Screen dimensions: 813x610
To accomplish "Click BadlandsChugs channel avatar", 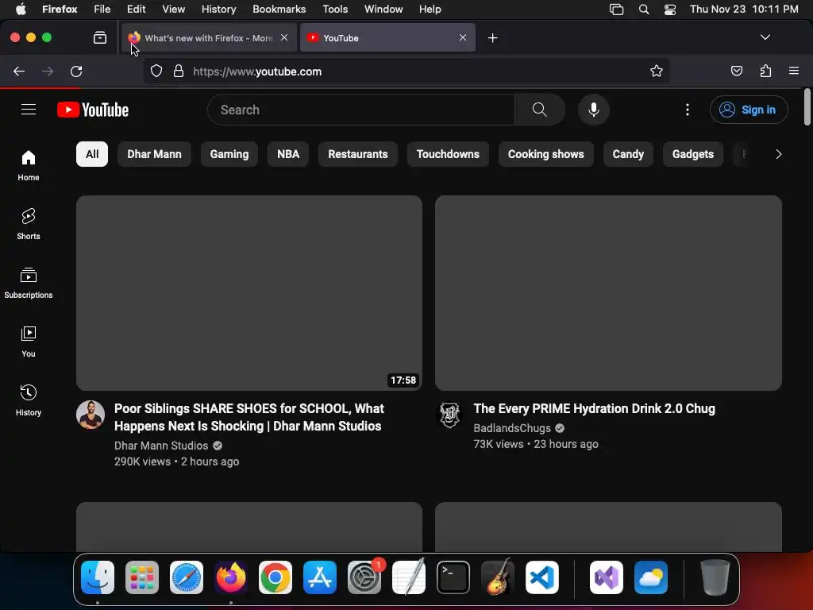I will point(449,415).
